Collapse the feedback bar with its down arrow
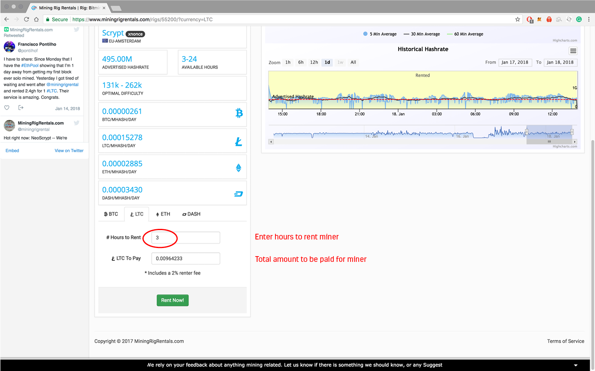This screenshot has width=595, height=371. coord(575,365)
